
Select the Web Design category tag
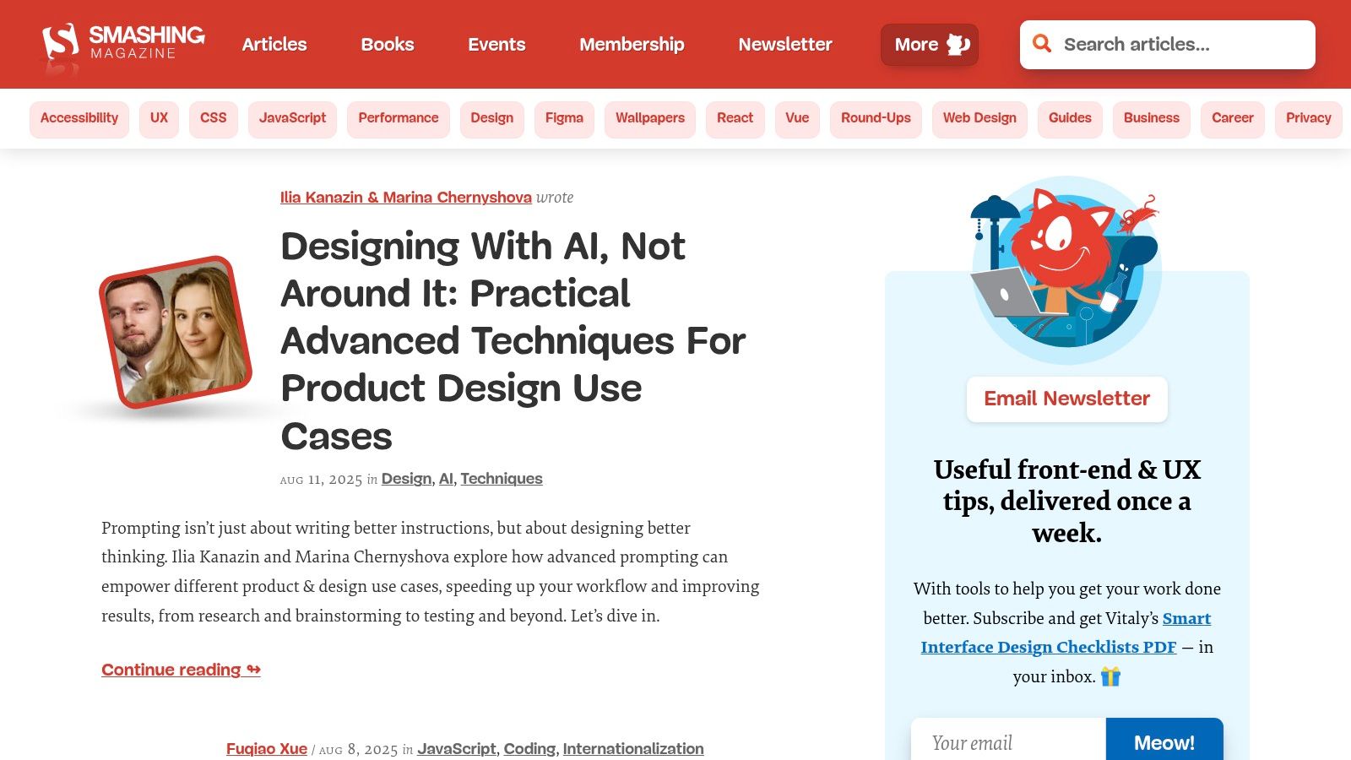tap(979, 118)
